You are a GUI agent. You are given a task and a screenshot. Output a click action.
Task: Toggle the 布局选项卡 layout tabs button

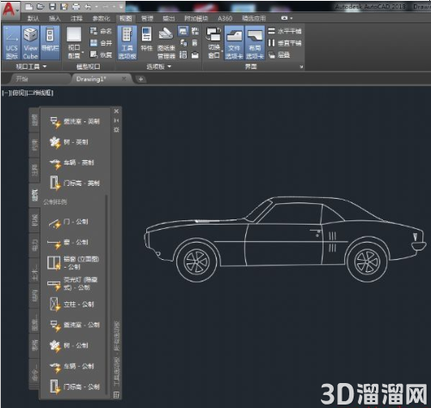(x=255, y=43)
